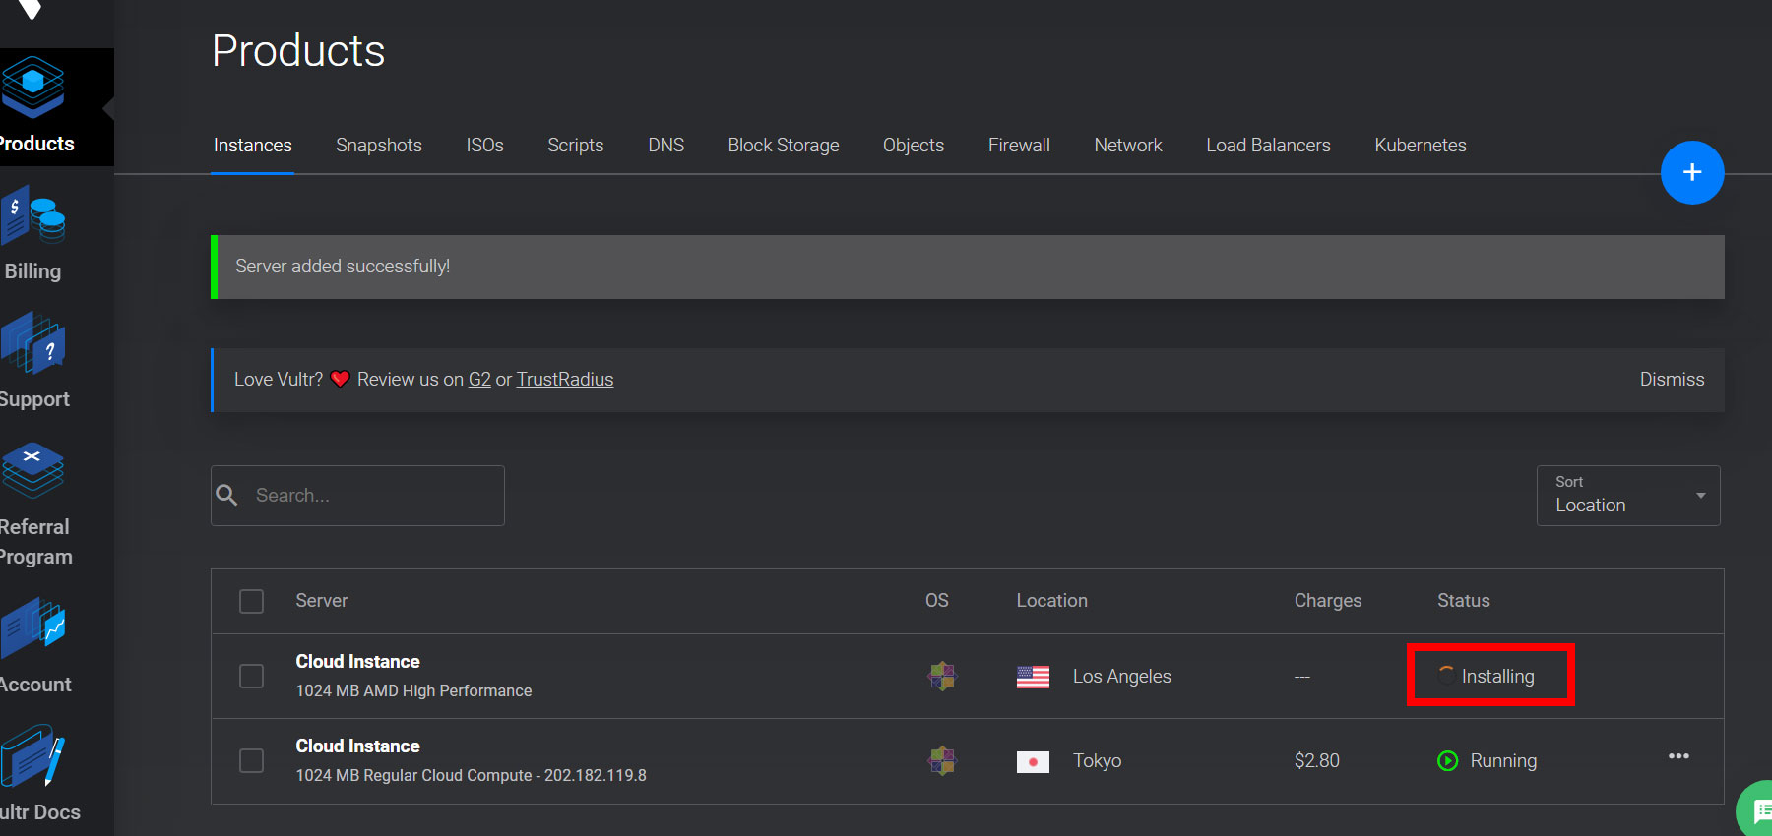The height and width of the screenshot is (836, 1772).
Task: Open the Referral Program sidebar icon
Action: pyautogui.click(x=33, y=470)
